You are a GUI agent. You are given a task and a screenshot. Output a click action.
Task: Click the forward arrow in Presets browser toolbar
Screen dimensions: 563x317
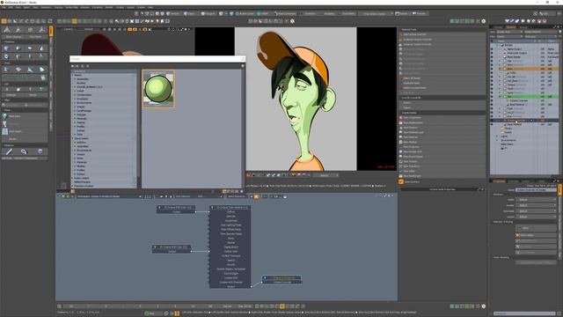[77, 66]
